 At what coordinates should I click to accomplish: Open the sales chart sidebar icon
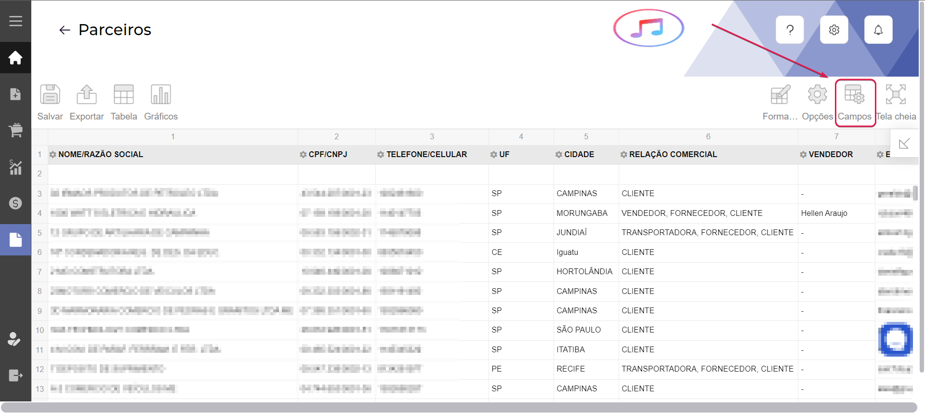coord(15,167)
